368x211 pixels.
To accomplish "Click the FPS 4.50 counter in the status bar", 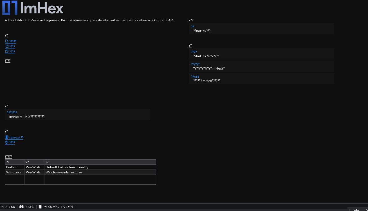I will pyautogui.click(x=9, y=207).
